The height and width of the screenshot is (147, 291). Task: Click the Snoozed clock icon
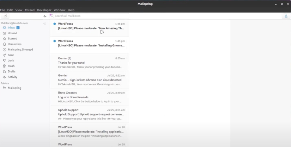pyautogui.click(x=5, y=50)
